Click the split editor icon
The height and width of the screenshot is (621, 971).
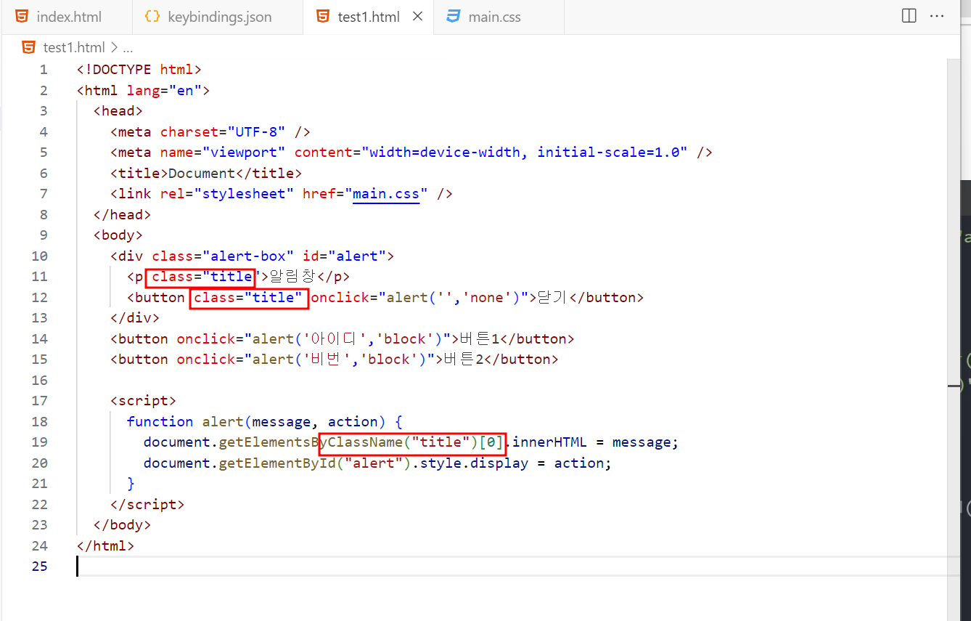tap(909, 16)
